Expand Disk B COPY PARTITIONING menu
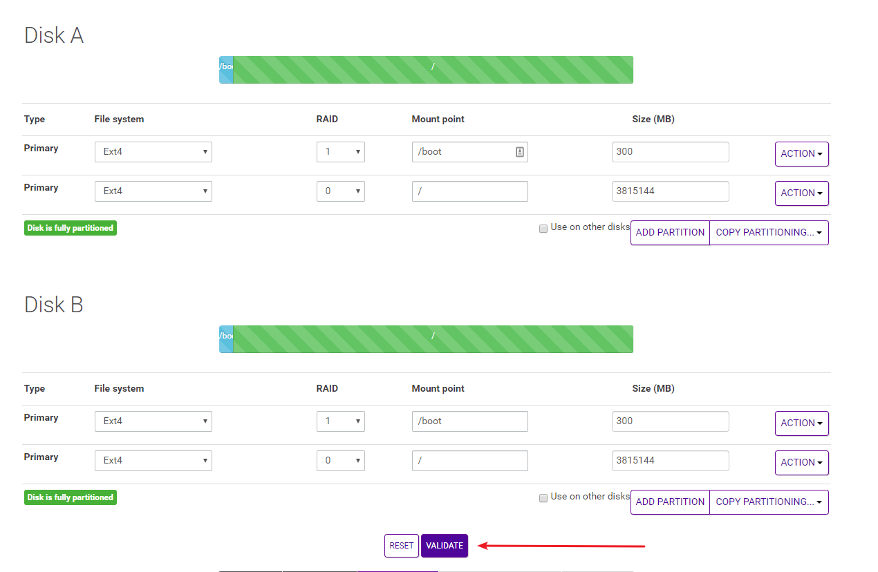Image resolution: width=878 pixels, height=572 pixels. coord(769,502)
